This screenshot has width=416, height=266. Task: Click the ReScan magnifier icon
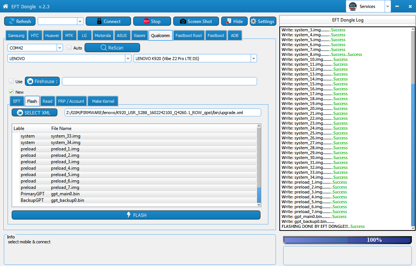click(104, 48)
